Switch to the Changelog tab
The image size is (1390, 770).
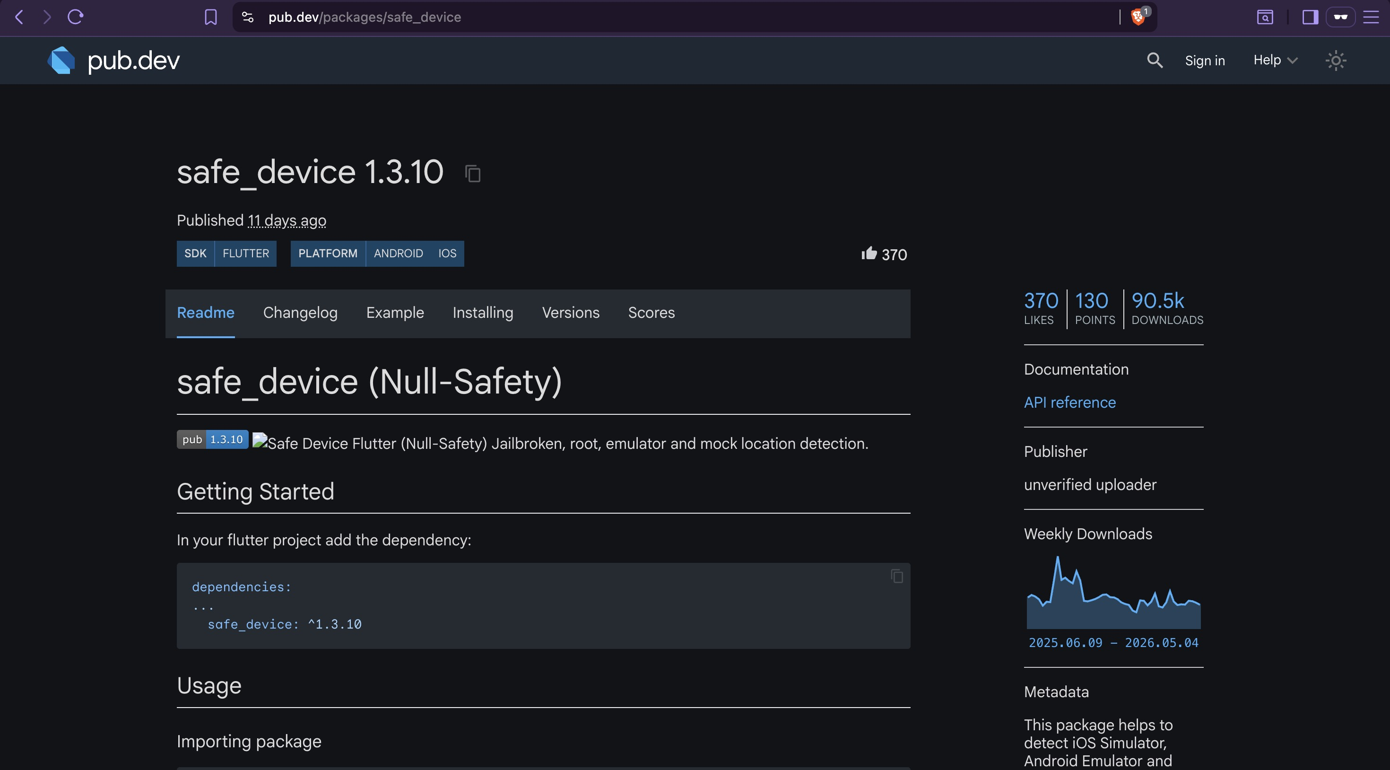pyautogui.click(x=300, y=313)
